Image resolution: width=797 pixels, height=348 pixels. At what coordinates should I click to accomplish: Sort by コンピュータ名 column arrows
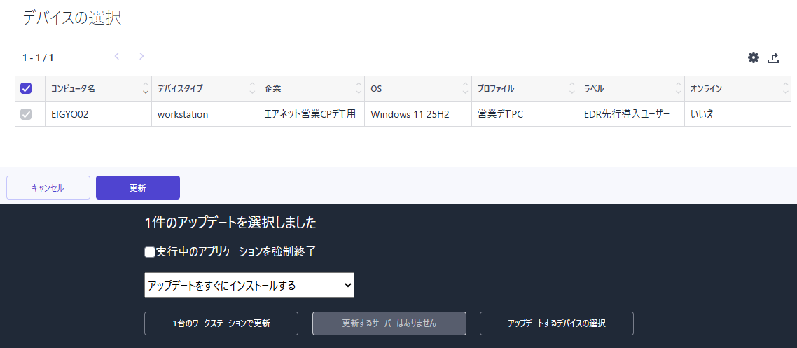(x=146, y=89)
